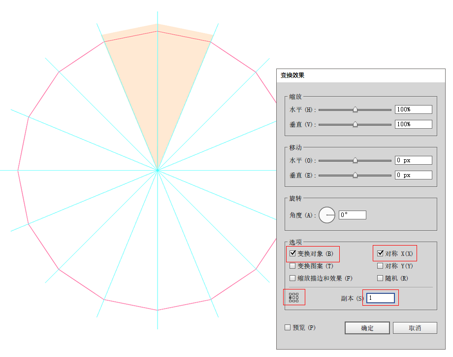Click the 缩放 水平 (H) slider handle

tap(355, 110)
